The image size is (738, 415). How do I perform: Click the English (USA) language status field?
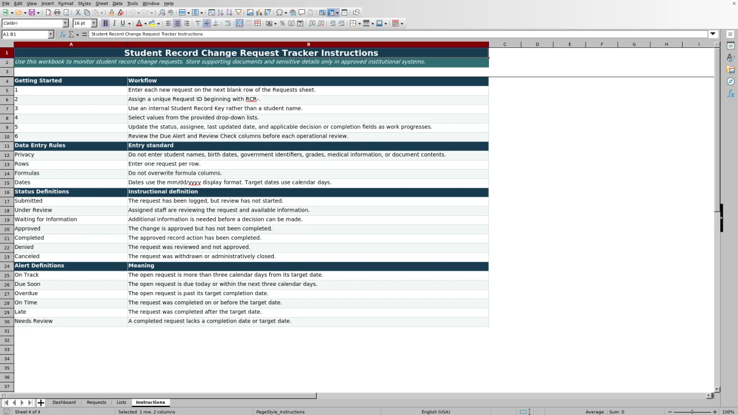[435, 412]
